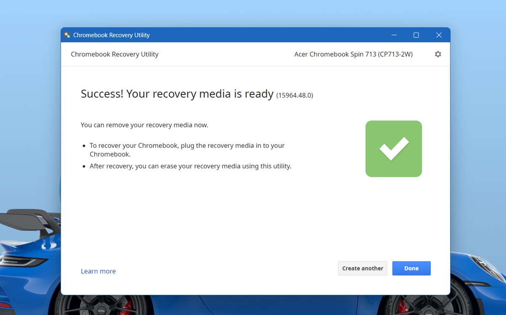This screenshot has width=506, height=315.
Task: Maximize the recovery utility window
Action: (x=416, y=35)
